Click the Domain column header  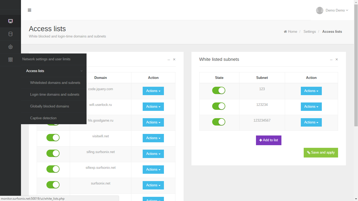tap(100, 78)
